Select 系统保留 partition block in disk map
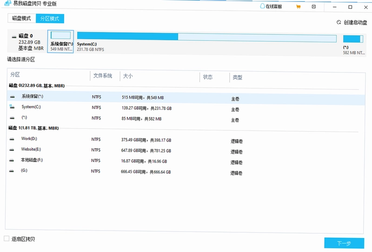 click(60, 41)
